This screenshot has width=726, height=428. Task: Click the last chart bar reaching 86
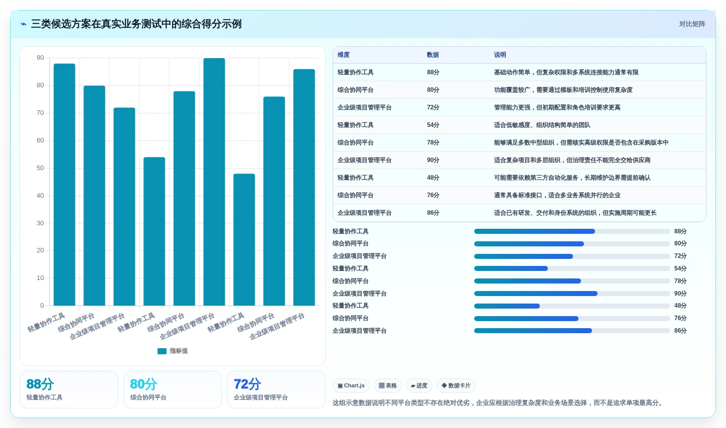tap(304, 187)
